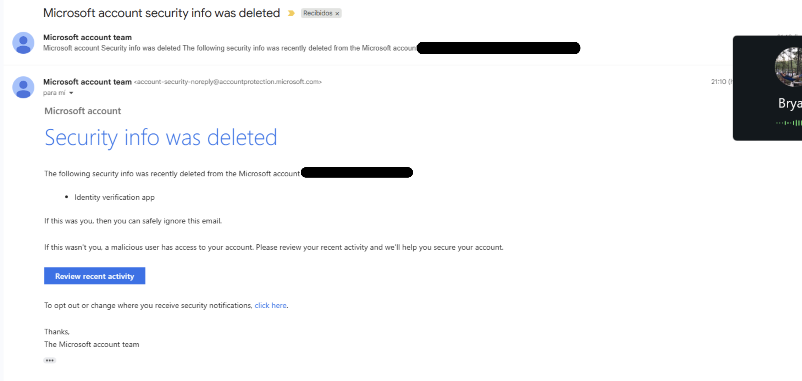Open the expanded message's sender avatar
802x381 pixels.
click(x=23, y=87)
